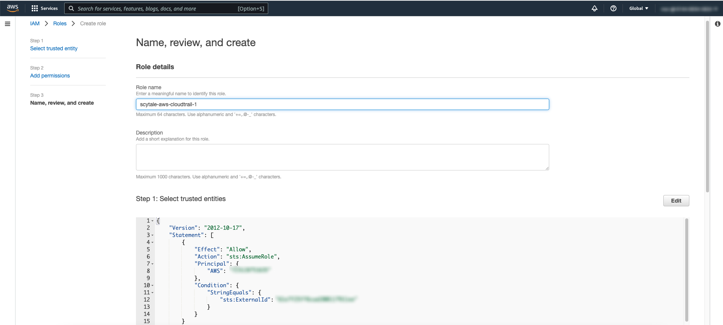
Task: Click the "Condition" key on line 10
Action: (x=212, y=285)
